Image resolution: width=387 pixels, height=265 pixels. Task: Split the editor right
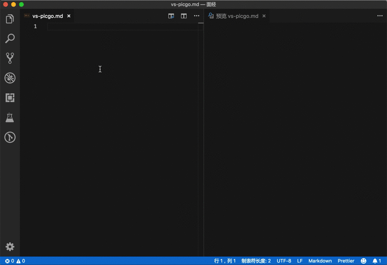point(184,16)
